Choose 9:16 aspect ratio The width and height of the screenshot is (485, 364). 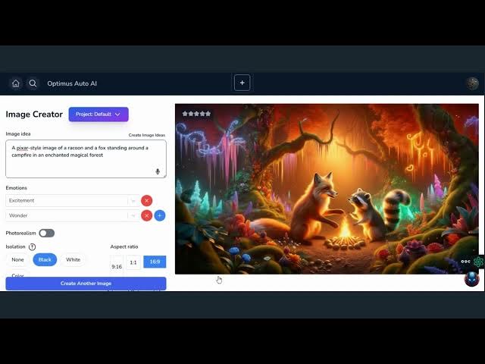pyautogui.click(x=117, y=266)
